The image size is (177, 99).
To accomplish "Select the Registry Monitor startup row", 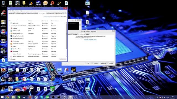I will [x=37, y=54].
